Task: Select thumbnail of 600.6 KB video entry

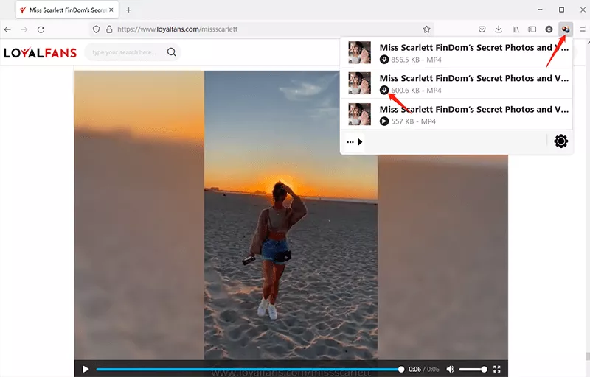Action: [359, 83]
